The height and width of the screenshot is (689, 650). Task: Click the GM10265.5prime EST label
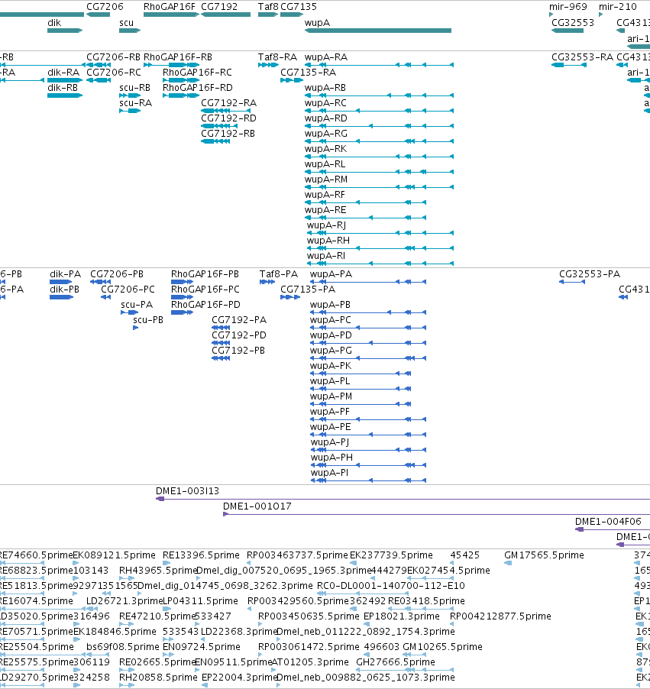coord(442,647)
